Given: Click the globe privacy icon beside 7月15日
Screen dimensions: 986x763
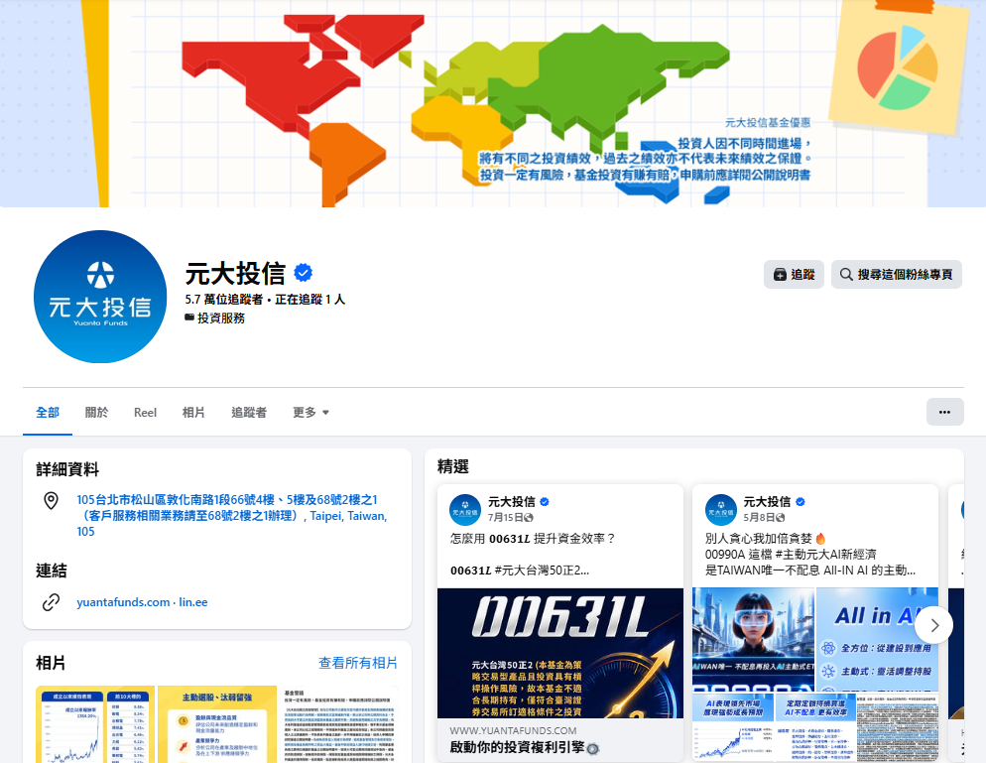Looking at the screenshot, I should pos(528,518).
